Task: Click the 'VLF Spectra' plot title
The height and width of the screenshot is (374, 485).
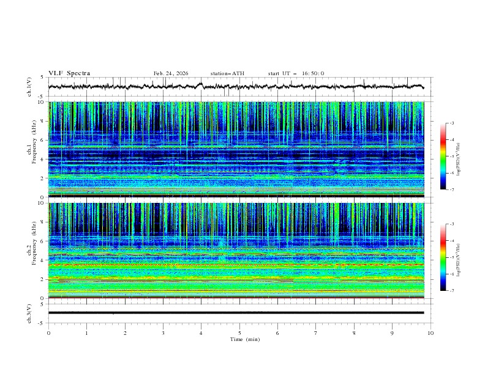Action: click(x=69, y=73)
